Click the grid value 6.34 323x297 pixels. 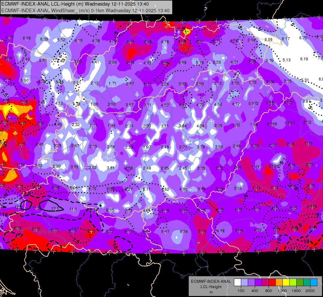pyautogui.click(x=183, y=232)
